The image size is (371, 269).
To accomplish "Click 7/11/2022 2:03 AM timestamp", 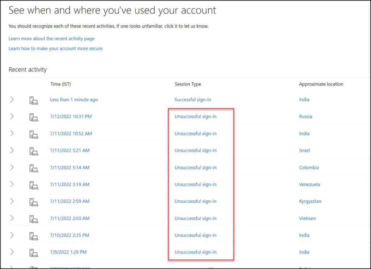I will pyautogui.click(x=70, y=218).
